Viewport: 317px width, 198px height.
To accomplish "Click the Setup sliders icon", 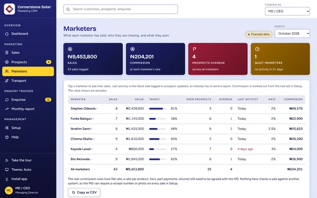I will pyautogui.click(x=7, y=128).
